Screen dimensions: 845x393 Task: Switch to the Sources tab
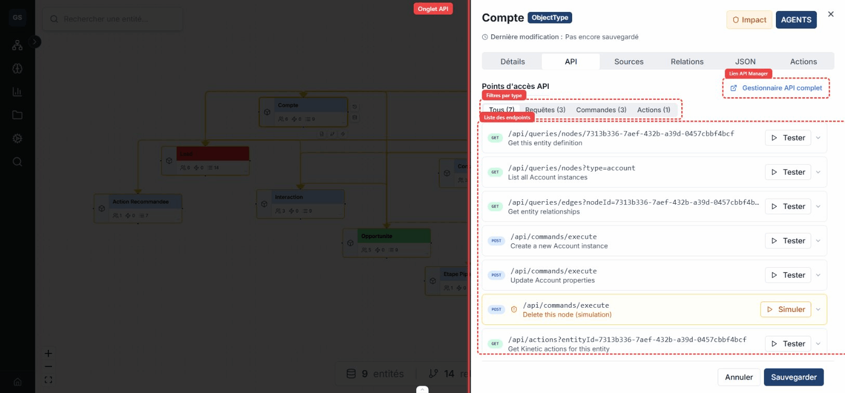point(628,61)
